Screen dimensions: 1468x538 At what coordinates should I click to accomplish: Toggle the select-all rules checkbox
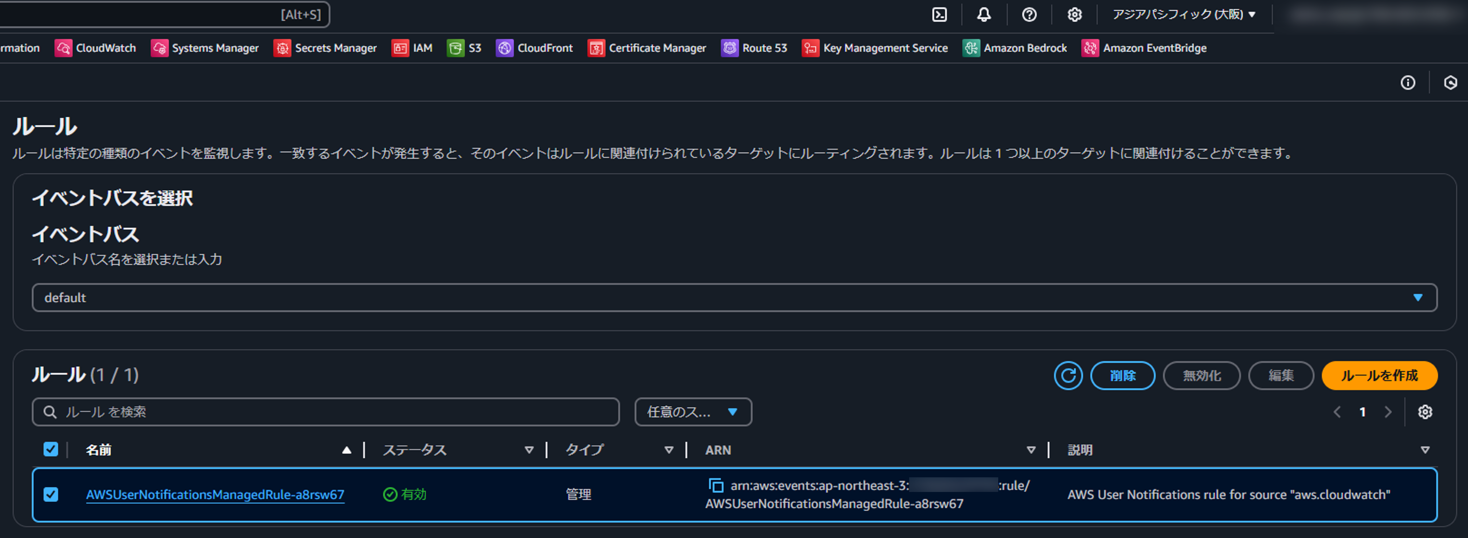coord(51,449)
